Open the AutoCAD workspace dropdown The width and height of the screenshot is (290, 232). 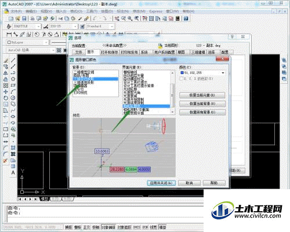53,50
